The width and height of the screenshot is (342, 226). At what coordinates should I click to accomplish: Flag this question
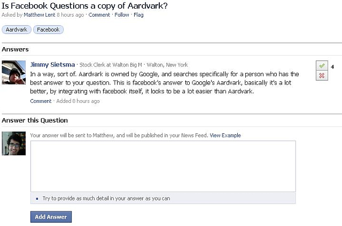138,15
